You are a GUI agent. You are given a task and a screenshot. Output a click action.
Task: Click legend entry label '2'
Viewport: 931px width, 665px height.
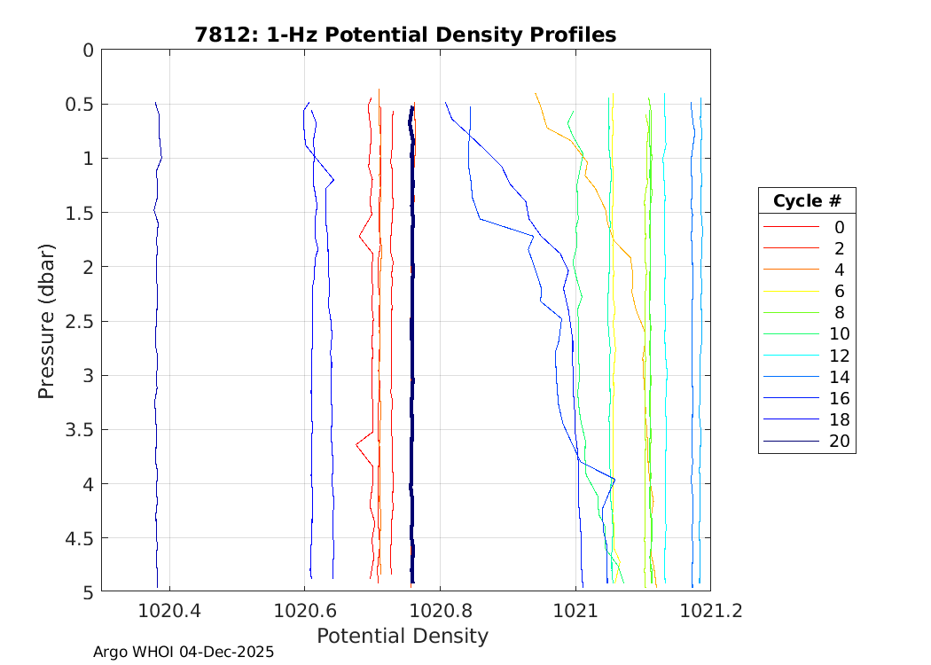(839, 248)
